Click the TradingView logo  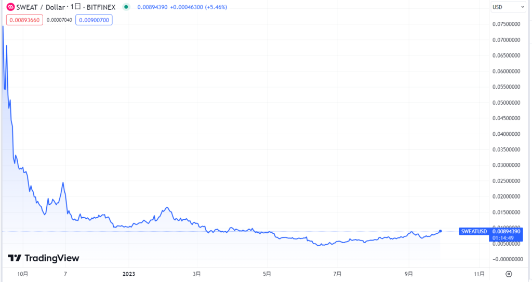click(x=44, y=258)
